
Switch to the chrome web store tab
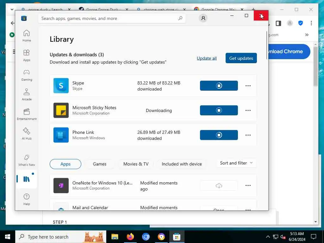tap(161, 9)
